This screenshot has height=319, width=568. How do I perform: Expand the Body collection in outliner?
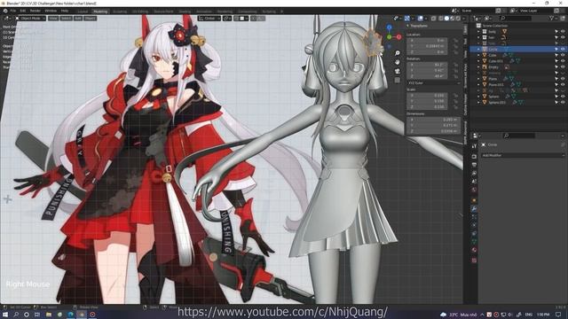478,32
